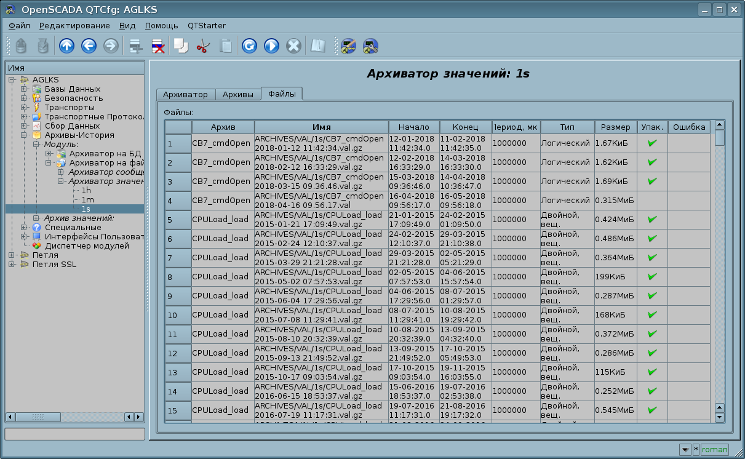Screen dimensions: 745x459
Task: Switch to the Архивы tab
Action: 237,94
